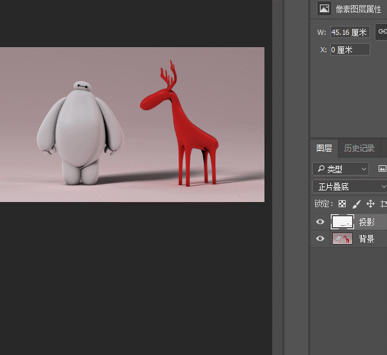
Task: Click the W width field showing 45.16 厘米
Action: coord(350,32)
